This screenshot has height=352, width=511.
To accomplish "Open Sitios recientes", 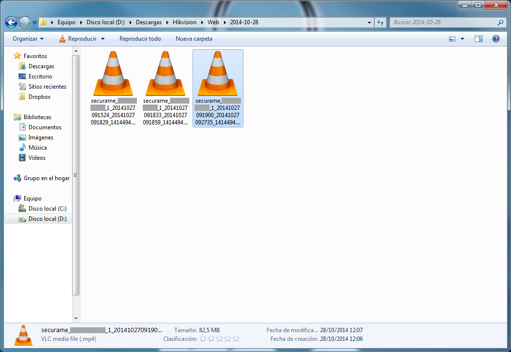I will [x=47, y=87].
